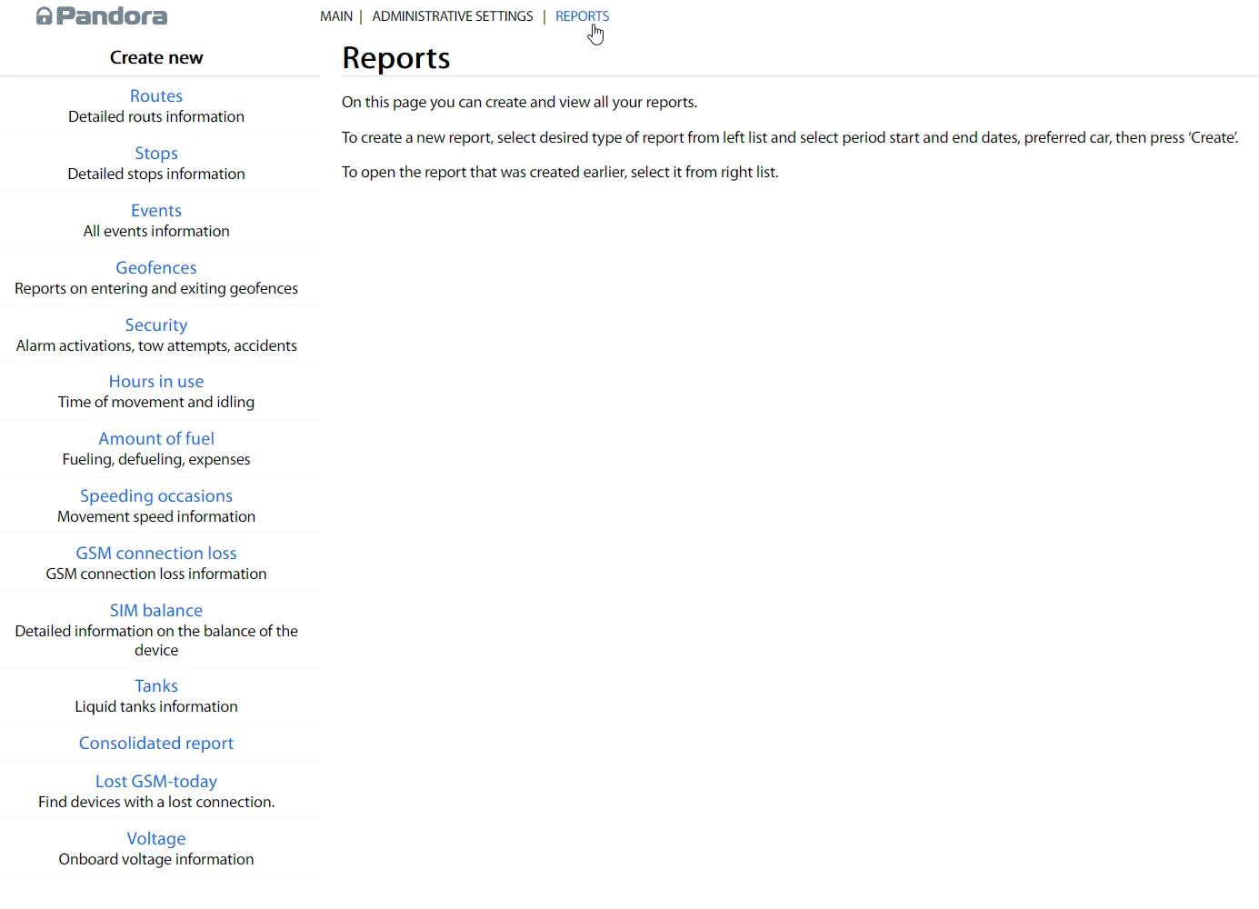
Task: Open the SIM balance report
Action: tap(156, 610)
